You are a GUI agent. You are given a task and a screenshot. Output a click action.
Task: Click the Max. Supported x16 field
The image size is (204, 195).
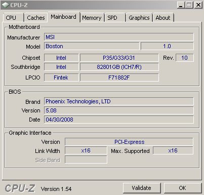(x=173, y=150)
